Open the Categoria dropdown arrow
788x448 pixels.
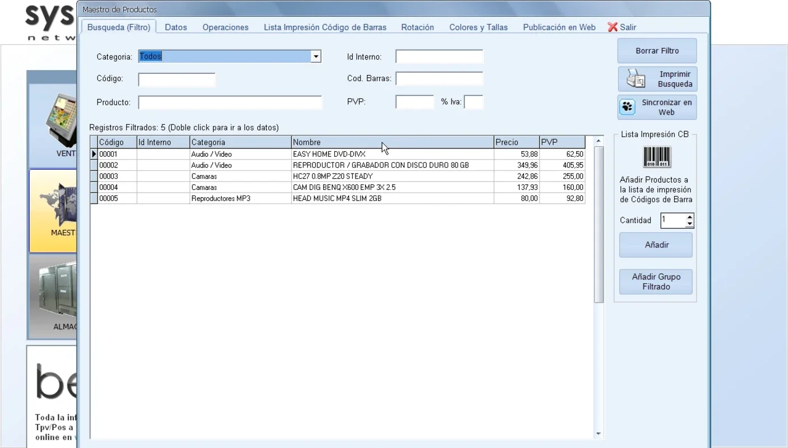click(316, 57)
